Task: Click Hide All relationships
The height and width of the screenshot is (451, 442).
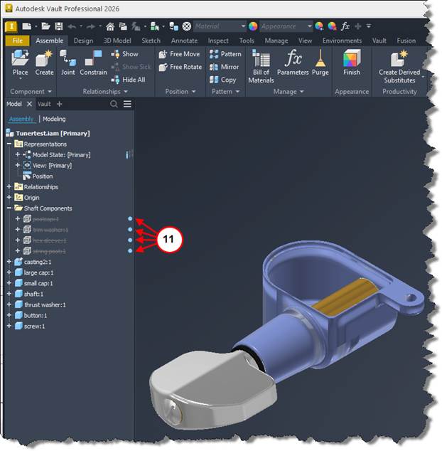Action: tap(128, 80)
